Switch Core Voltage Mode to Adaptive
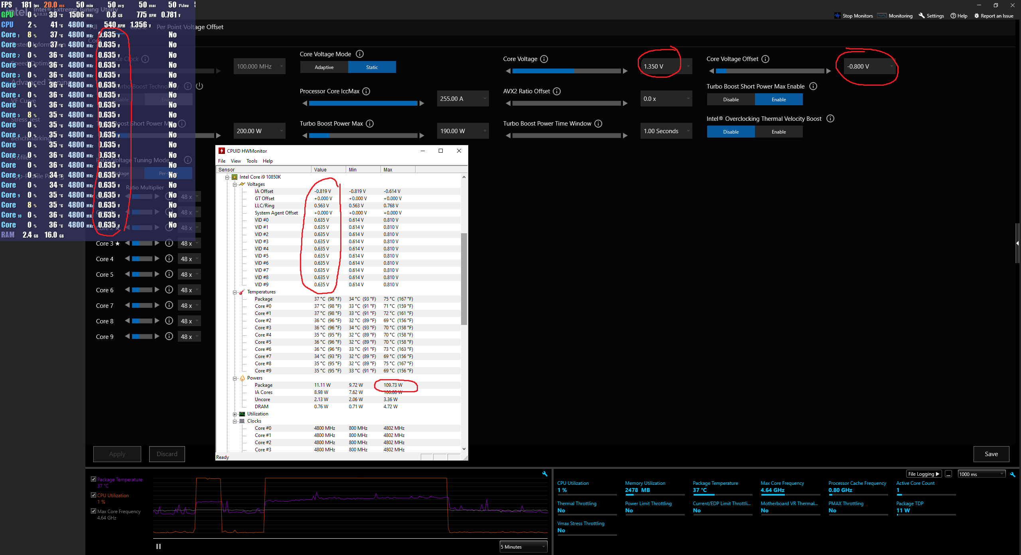The height and width of the screenshot is (555, 1021). [324, 67]
